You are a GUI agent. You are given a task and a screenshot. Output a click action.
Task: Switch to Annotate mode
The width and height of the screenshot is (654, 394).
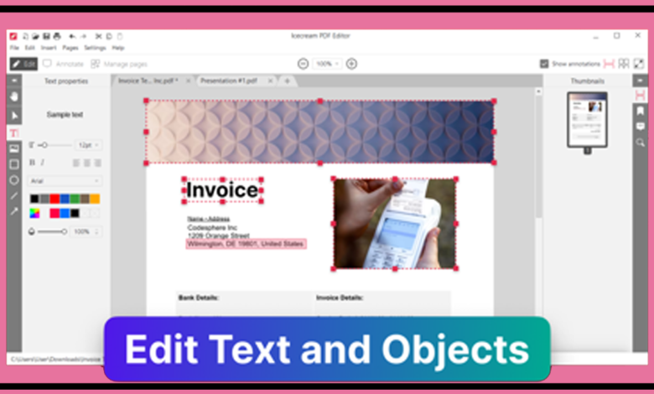click(64, 64)
